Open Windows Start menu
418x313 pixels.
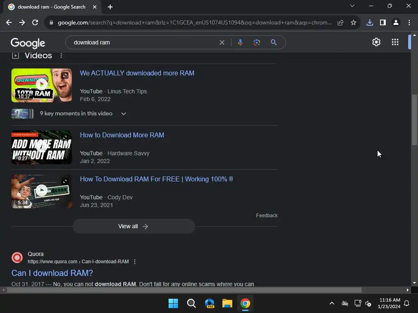coord(173,303)
